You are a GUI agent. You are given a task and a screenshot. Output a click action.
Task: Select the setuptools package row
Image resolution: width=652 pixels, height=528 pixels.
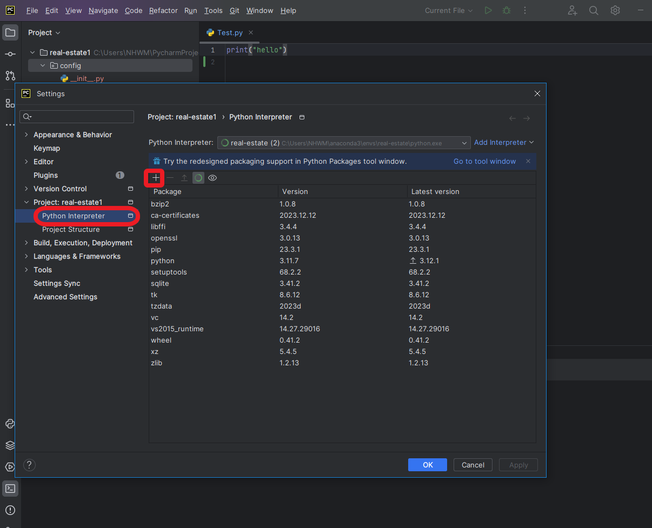pyautogui.click(x=342, y=272)
